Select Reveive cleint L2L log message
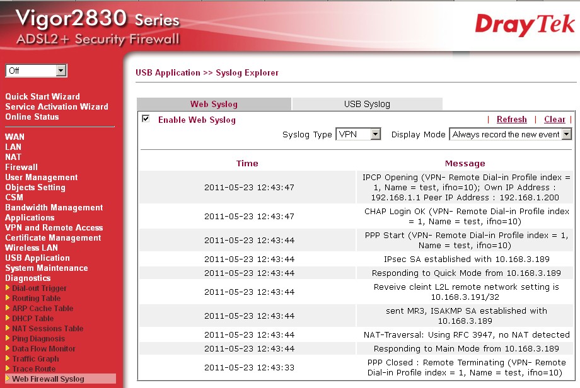The width and height of the screenshot is (580, 388). tap(466, 292)
